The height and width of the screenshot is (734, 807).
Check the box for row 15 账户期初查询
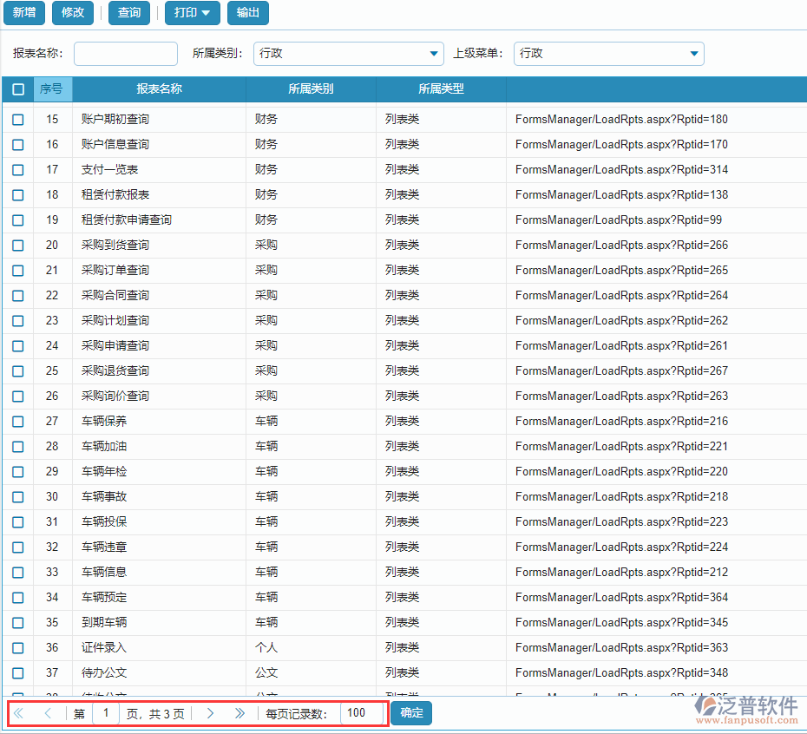[x=18, y=120]
